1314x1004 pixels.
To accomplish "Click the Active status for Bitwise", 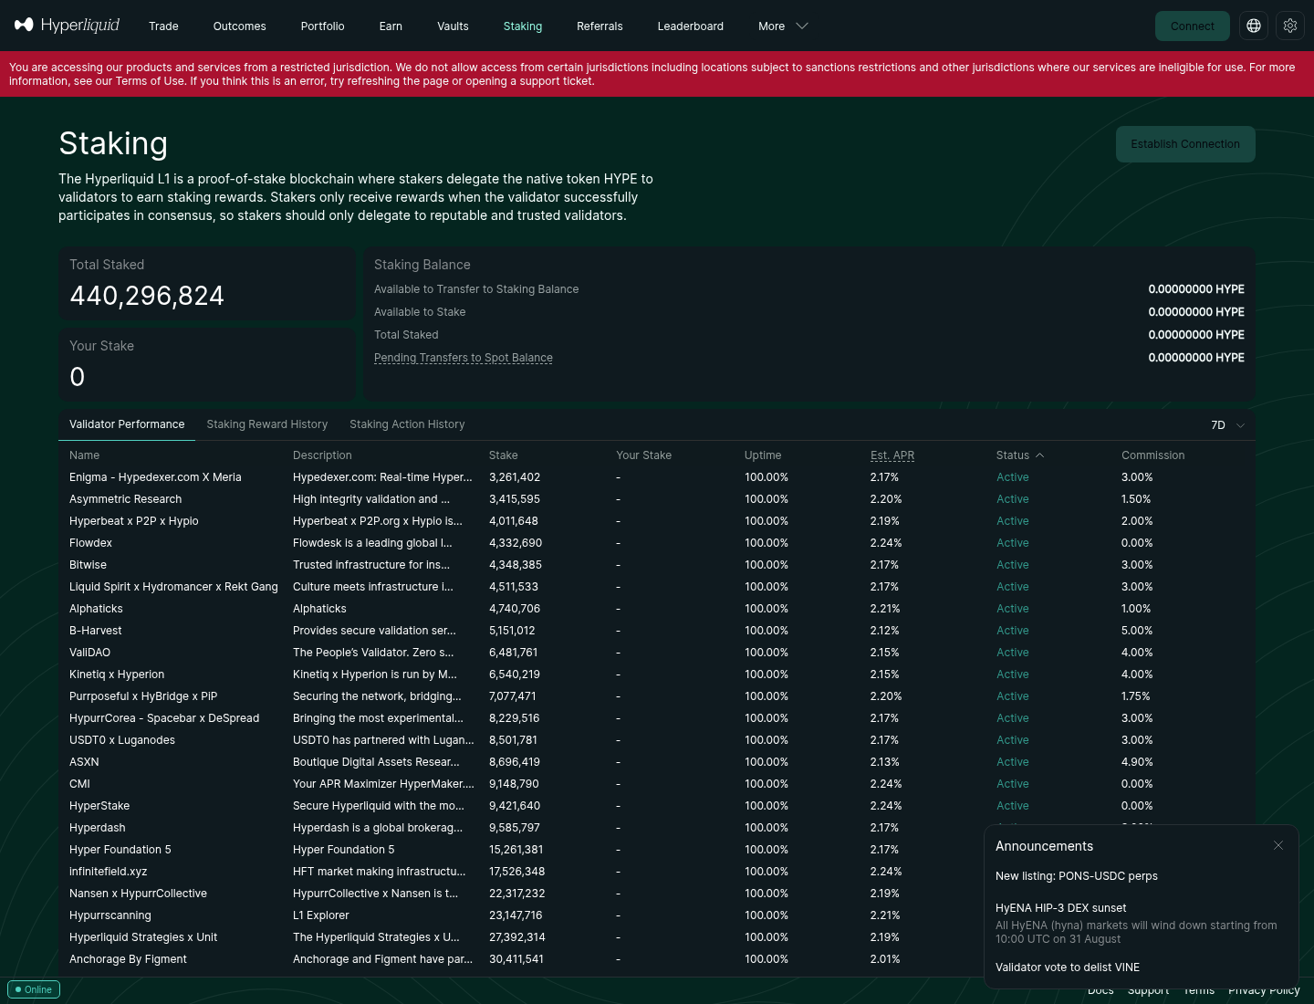I will pos(1013,565).
